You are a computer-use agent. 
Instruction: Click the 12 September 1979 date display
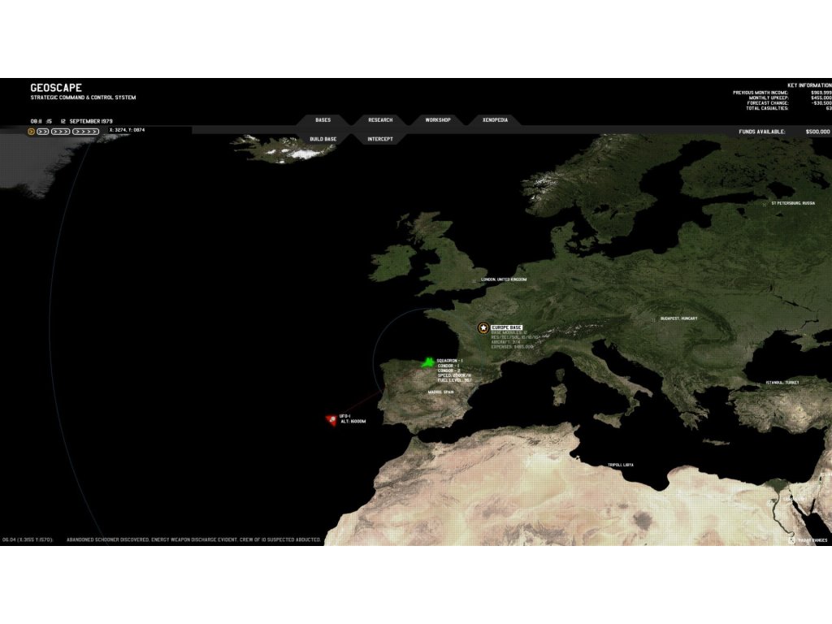click(86, 122)
